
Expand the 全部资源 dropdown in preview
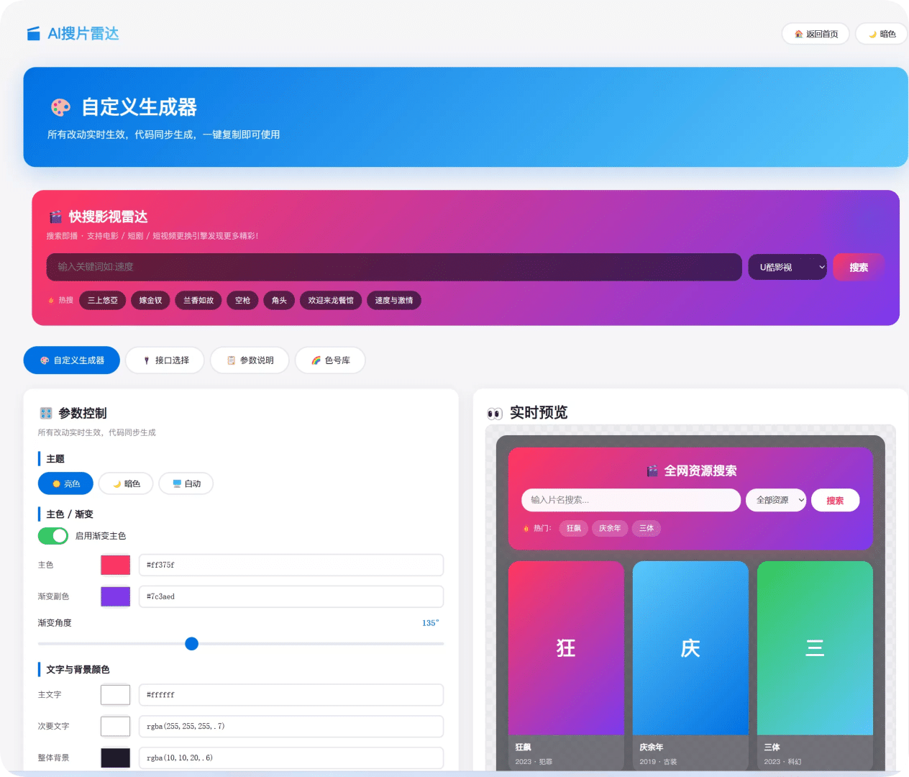click(x=776, y=500)
